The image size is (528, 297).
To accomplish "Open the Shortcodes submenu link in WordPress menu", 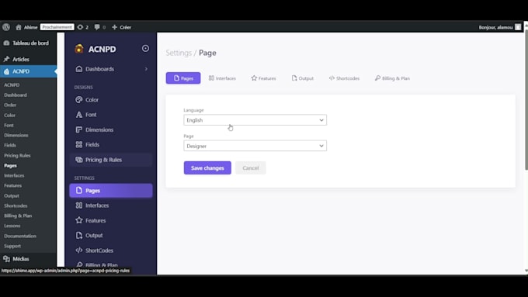I will 16,205.
